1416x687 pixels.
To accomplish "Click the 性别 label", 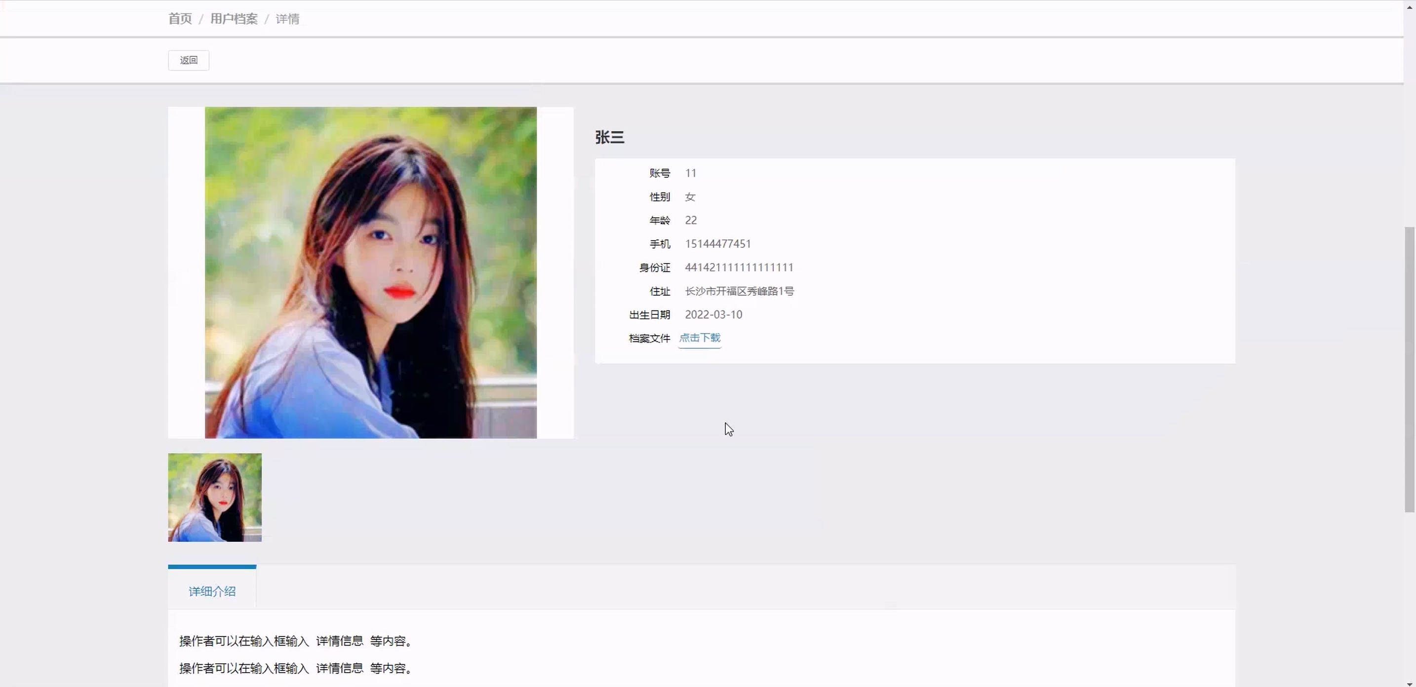I will point(660,197).
